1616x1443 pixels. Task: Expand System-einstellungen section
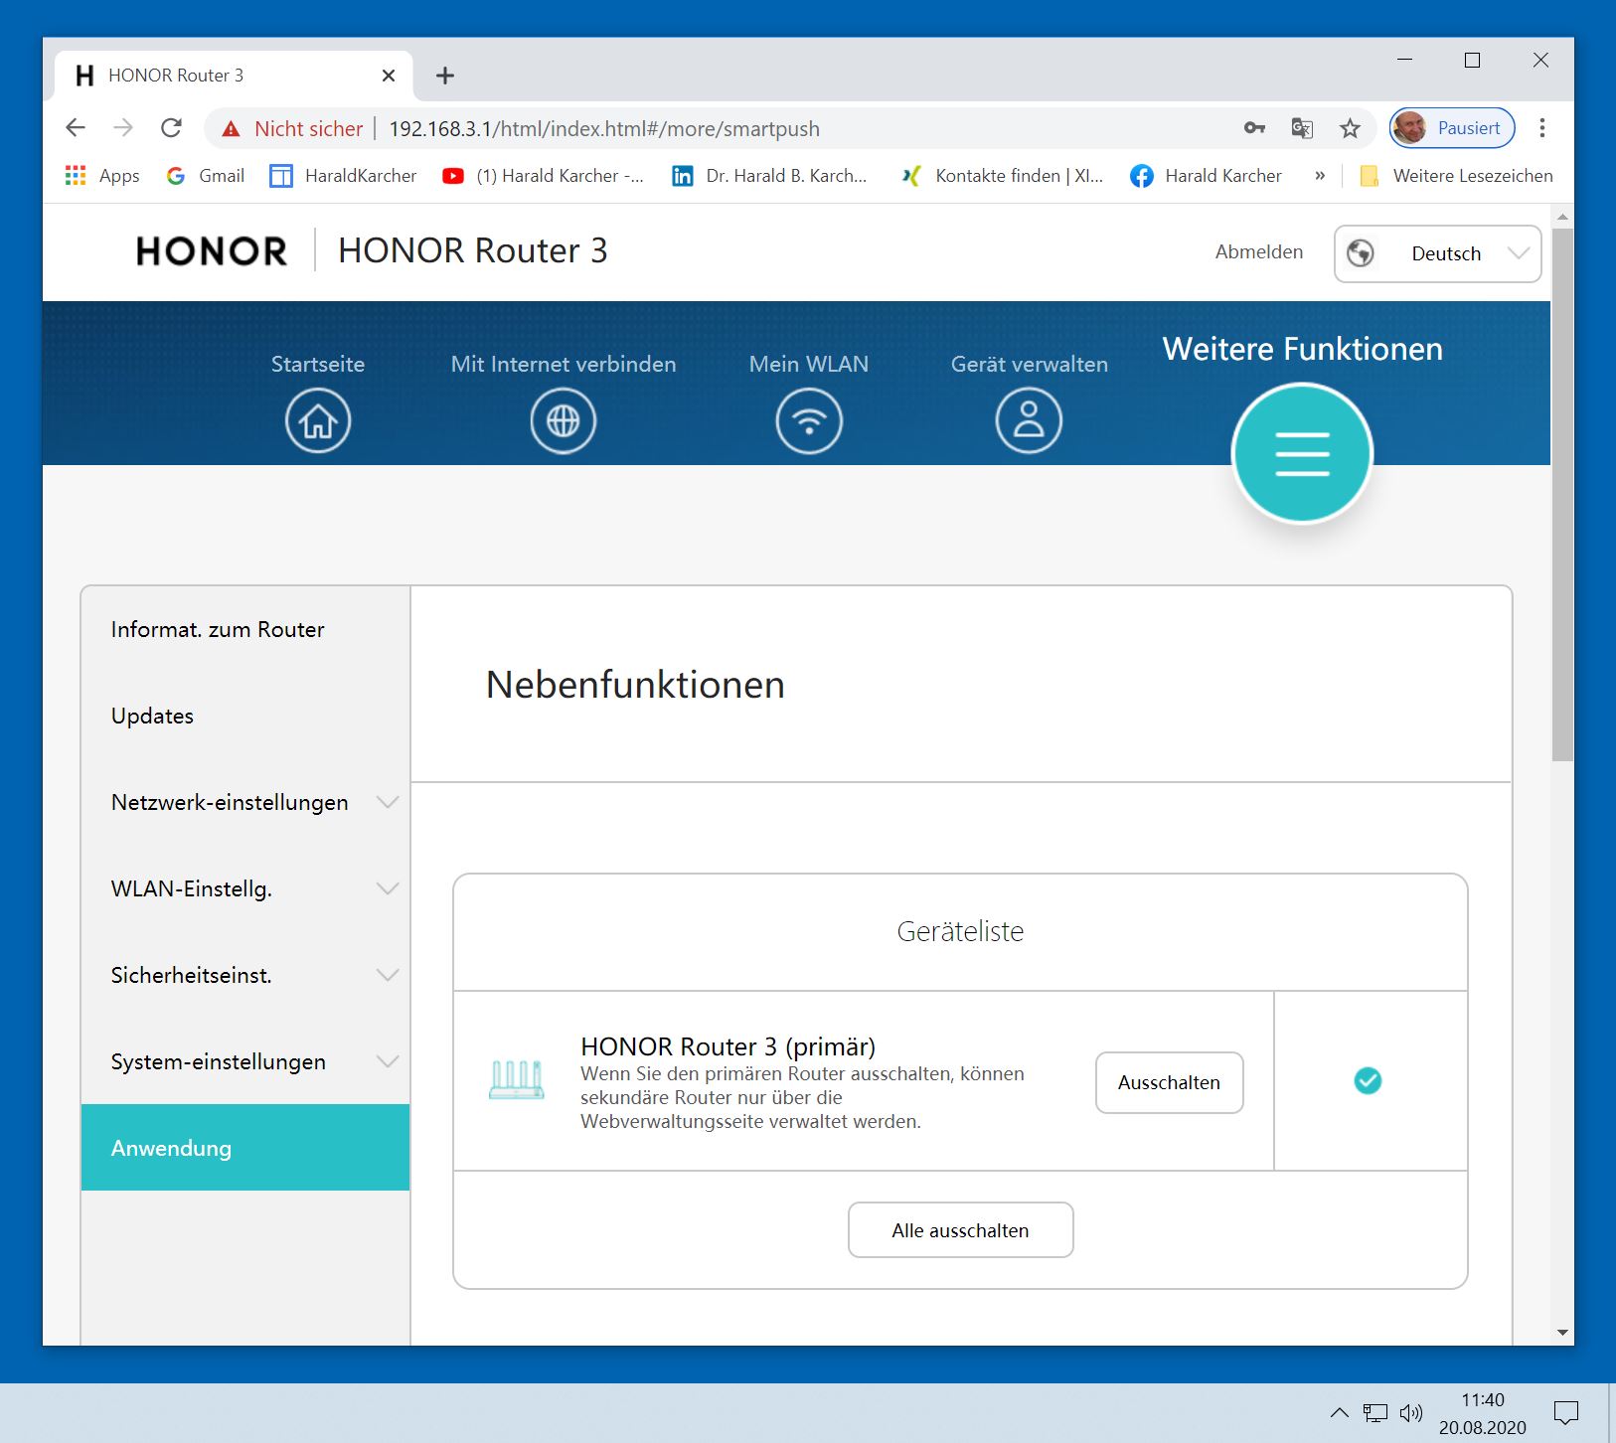click(388, 1061)
